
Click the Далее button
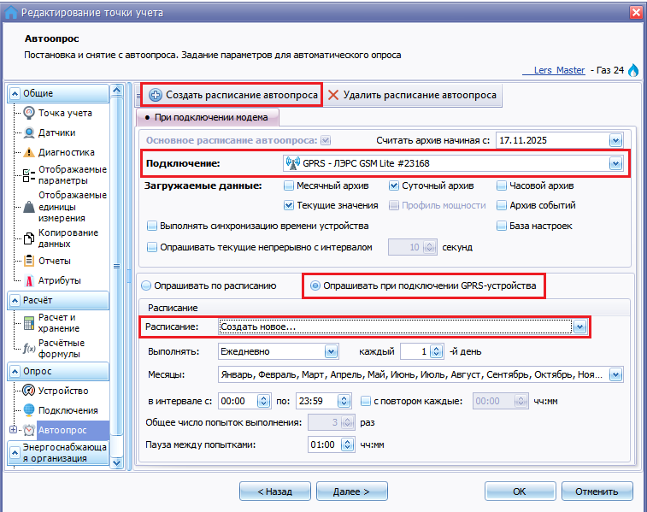(350, 491)
